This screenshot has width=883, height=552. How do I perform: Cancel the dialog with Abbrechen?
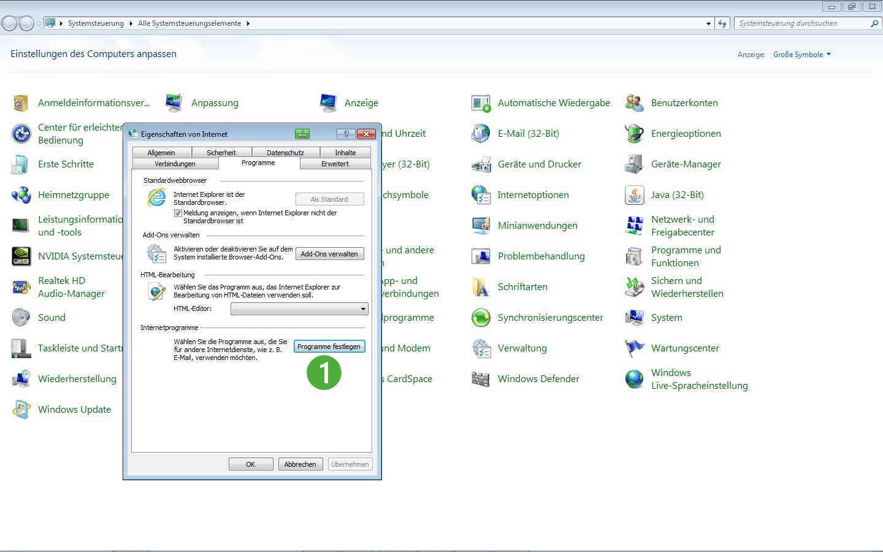tap(300, 464)
